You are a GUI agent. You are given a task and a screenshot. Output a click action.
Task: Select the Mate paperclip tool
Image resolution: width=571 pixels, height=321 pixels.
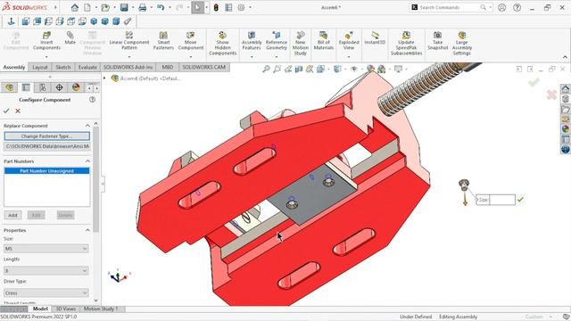(x=70, y=37)
